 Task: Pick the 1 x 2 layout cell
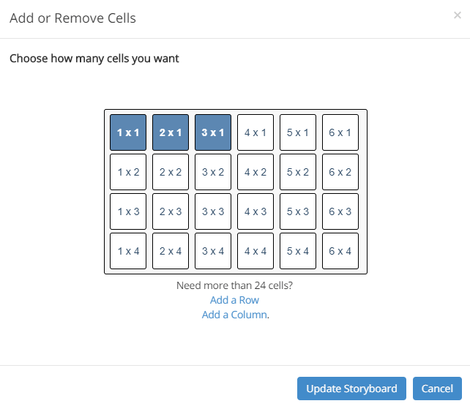click(128, 173)
